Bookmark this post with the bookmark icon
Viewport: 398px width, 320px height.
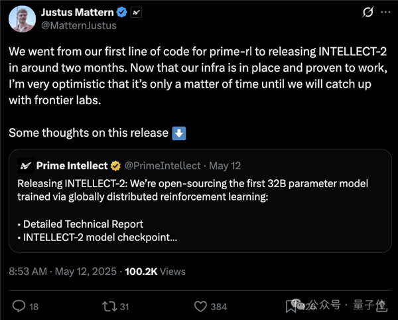pyautogui.click(x=291, y=306)
